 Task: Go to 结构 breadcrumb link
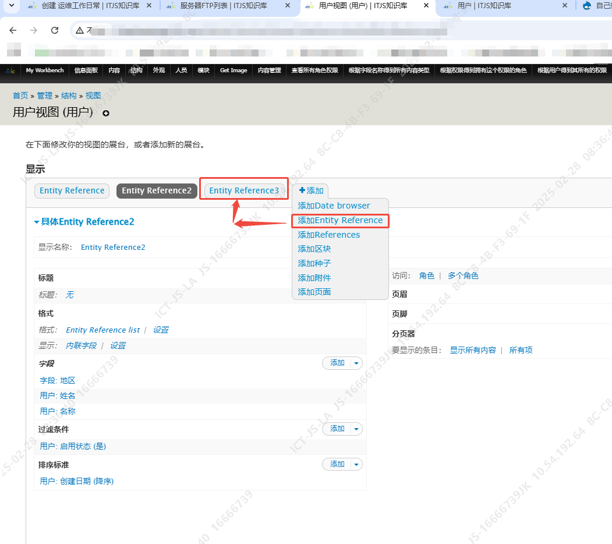(x=69, y=96)
